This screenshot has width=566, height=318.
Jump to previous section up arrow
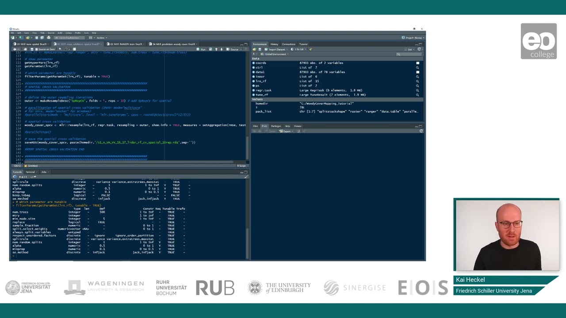coord(216,49)
